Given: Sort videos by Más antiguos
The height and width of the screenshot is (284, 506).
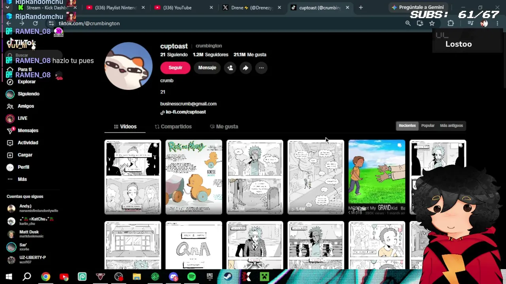Looking at the screenshot, I should click(x=451, y=125).
